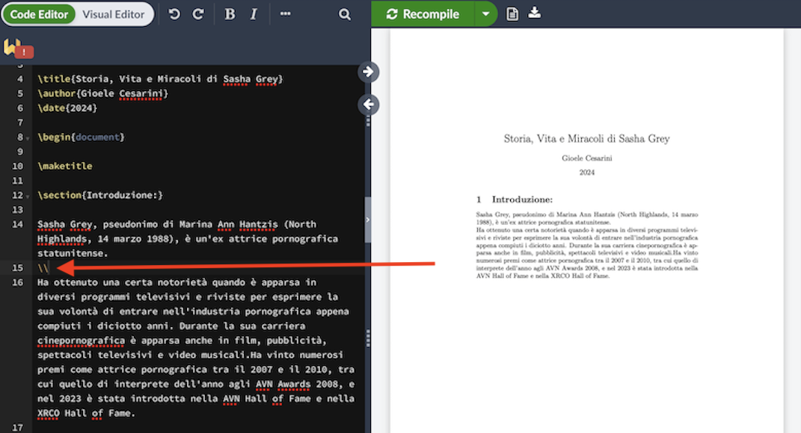Click the PDF title 'Storia, Vita e Miracoli'
The height and width of the screenshot is (433, 801).
point(586,139)
